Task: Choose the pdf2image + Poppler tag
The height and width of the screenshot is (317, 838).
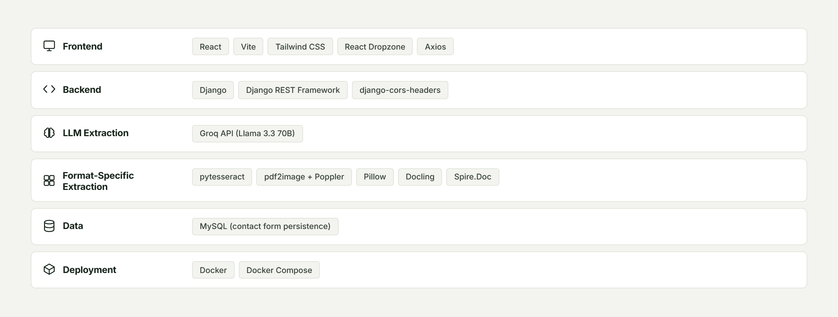Action: tap(304, 177)
